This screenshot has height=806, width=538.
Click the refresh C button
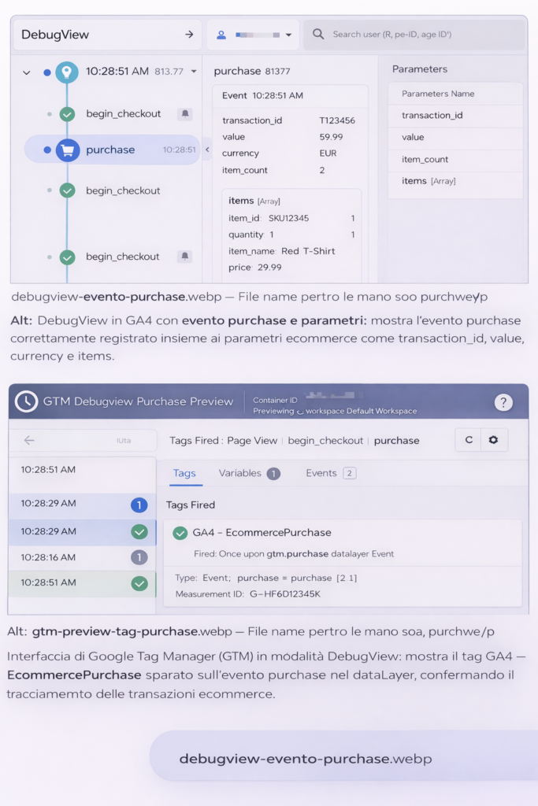click(469, 440)
